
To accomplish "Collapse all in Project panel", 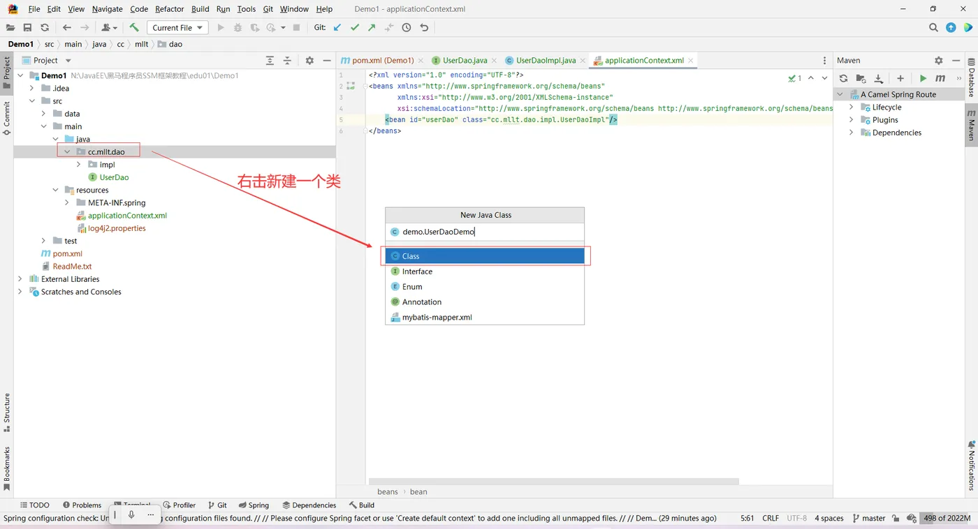I will pos(287,61).
